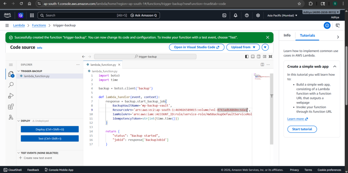
Task: Open the Asia Pacific (Mumbai) region selector
Action: tap(282, 15)
